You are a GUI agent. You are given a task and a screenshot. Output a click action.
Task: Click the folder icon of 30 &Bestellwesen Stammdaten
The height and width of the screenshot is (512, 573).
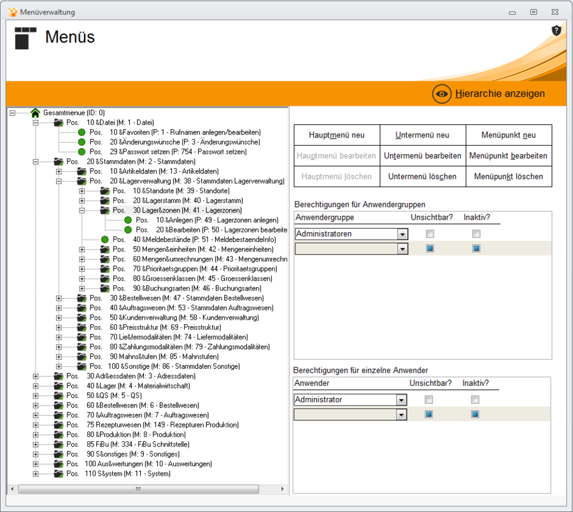click(82, 298)
